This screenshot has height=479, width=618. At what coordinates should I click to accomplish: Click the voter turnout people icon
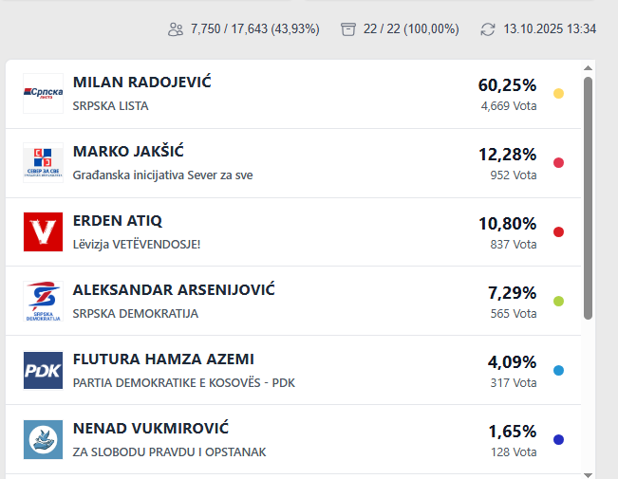pyautogui.click(x=175, y=29)
